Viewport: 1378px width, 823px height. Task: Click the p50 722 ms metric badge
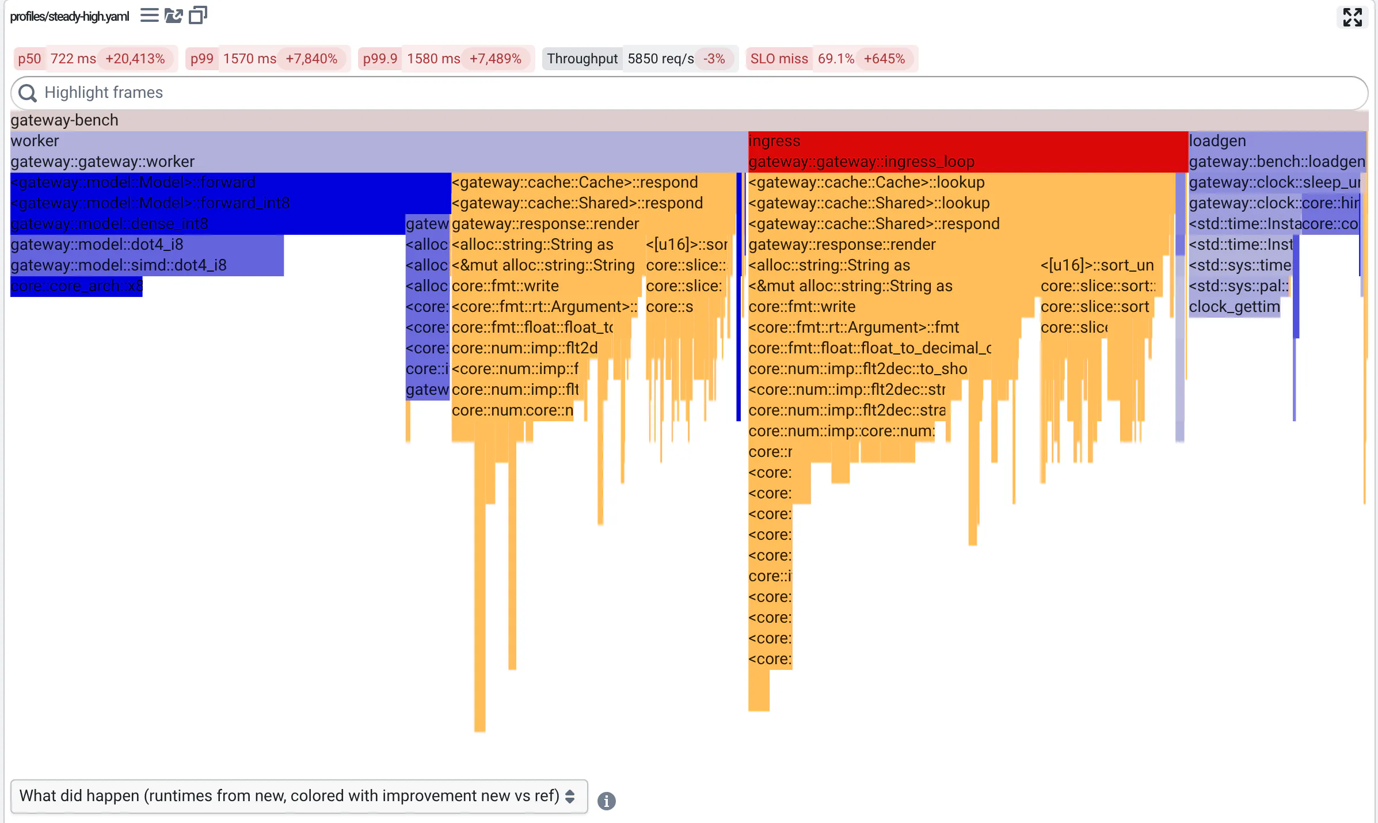click(95, 59)
